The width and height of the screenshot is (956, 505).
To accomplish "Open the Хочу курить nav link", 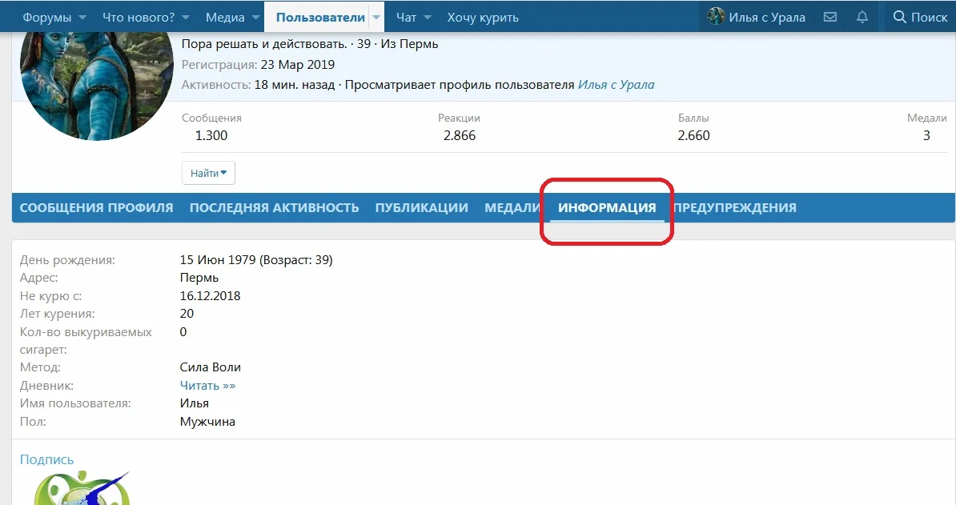I will point(483,17).
